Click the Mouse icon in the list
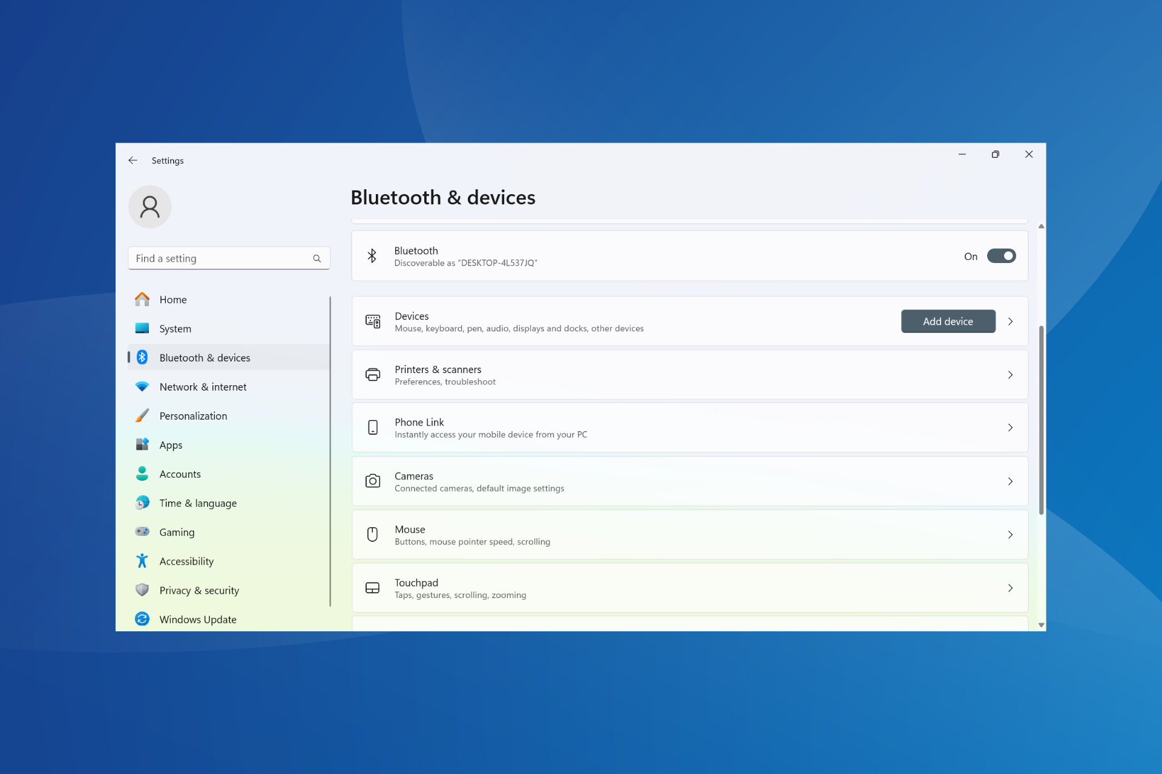The width and height of the screenshot is (1162, 774). pos(373,534)
